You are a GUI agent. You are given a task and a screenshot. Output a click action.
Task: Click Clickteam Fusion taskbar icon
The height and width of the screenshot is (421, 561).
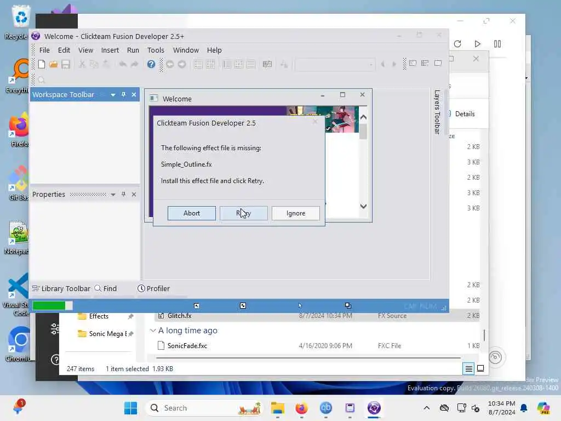coord(374,408)
